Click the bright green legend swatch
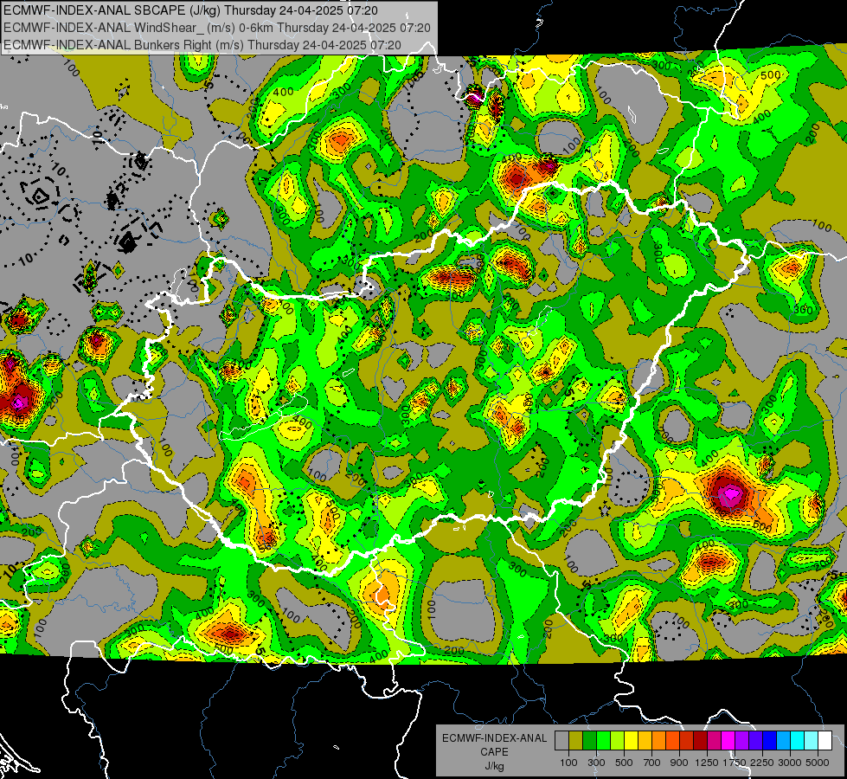This screenshot has width=847, height=779. [x=603, y=741]
